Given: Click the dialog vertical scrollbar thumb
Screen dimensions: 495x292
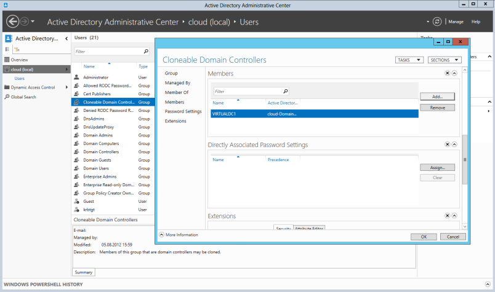Looking at the screenshot, I should 465,160.
